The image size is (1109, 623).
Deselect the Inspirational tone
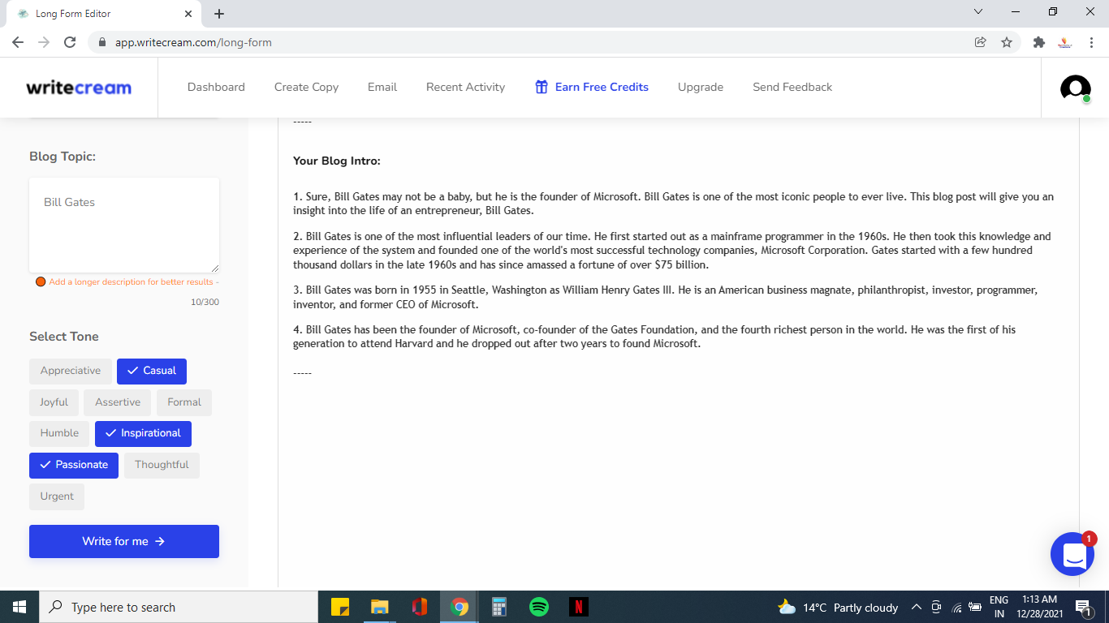coord(143,433)
